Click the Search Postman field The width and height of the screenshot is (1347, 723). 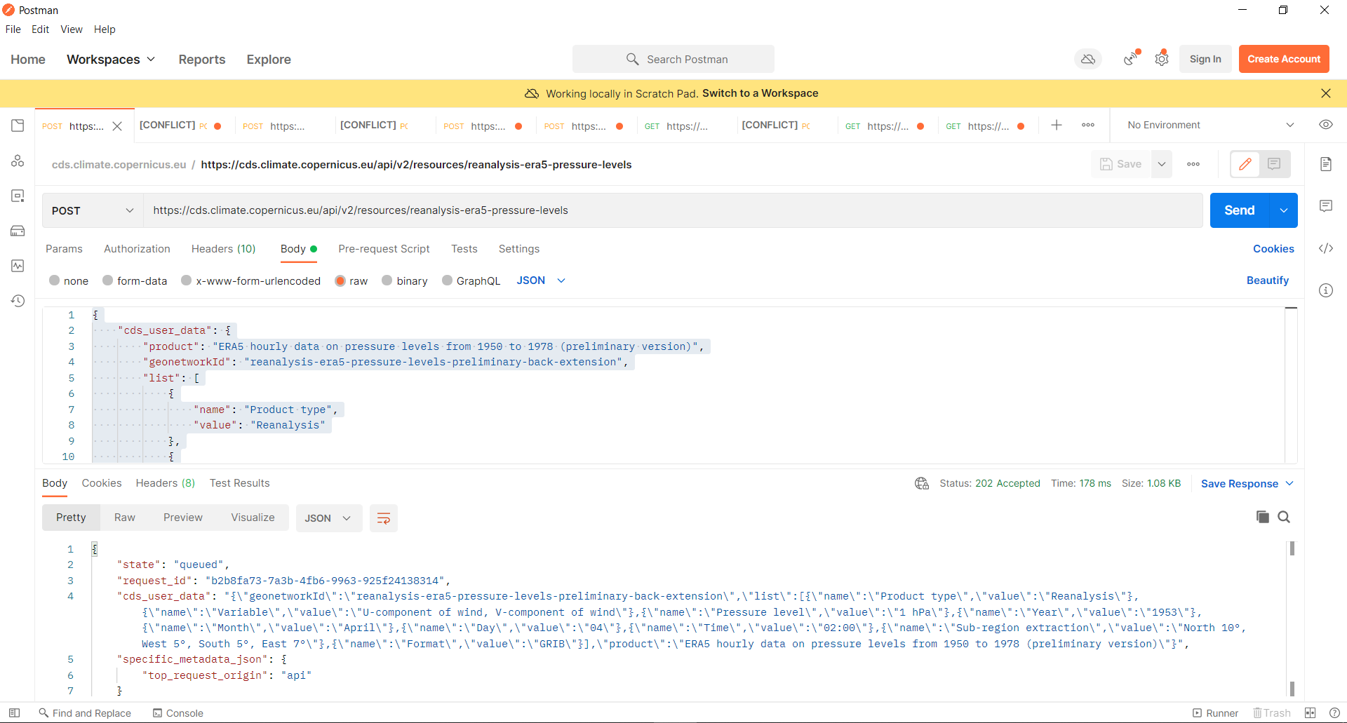(x=673, y=59)
